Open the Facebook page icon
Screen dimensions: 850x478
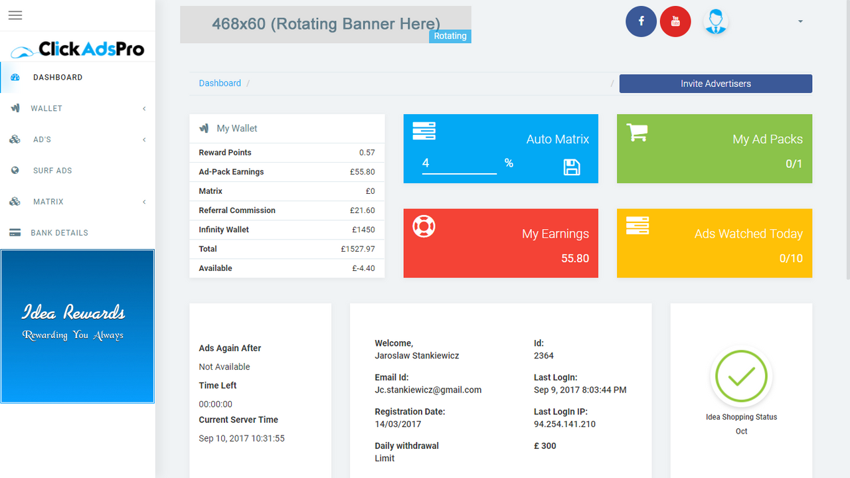click(x=641, y=22)
